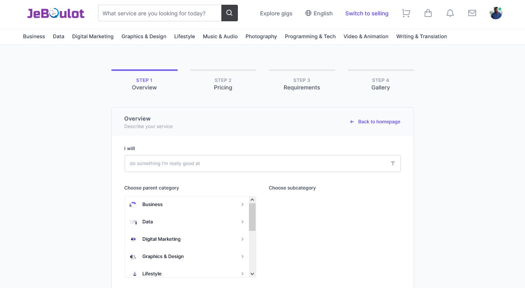Click the globe language icon
Viewport: 525px width, 288px height.
pos(308,13)
